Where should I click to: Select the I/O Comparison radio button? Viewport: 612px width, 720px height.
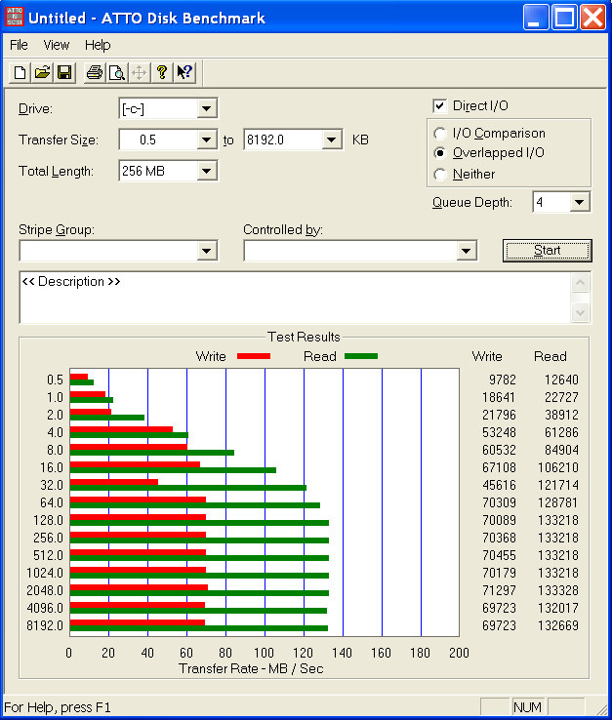(x=439, y=134)
